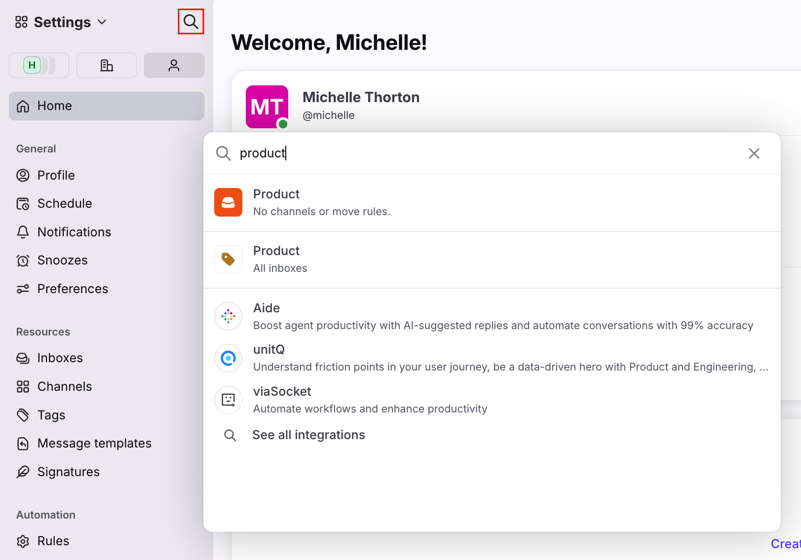Click the Michelle Thorton name
The height and width of the screenshot is (560, 801).
pos(361,97)
